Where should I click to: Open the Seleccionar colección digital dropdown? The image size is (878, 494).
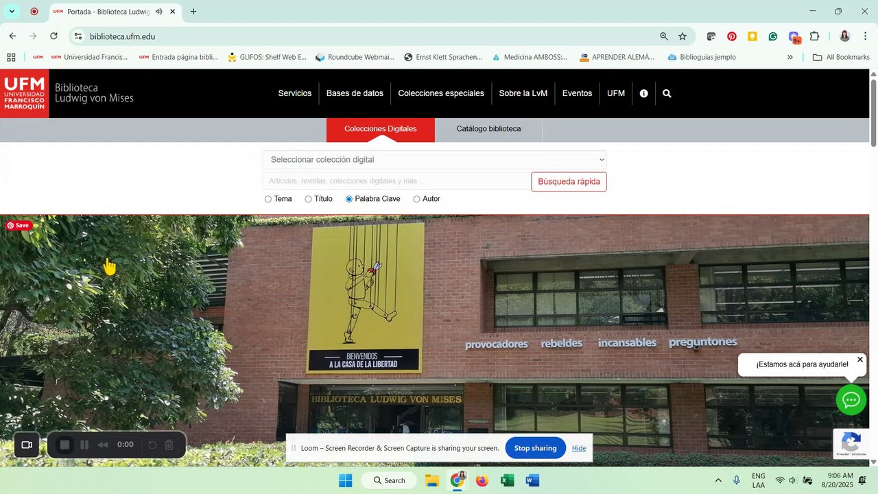pos(435,160)
